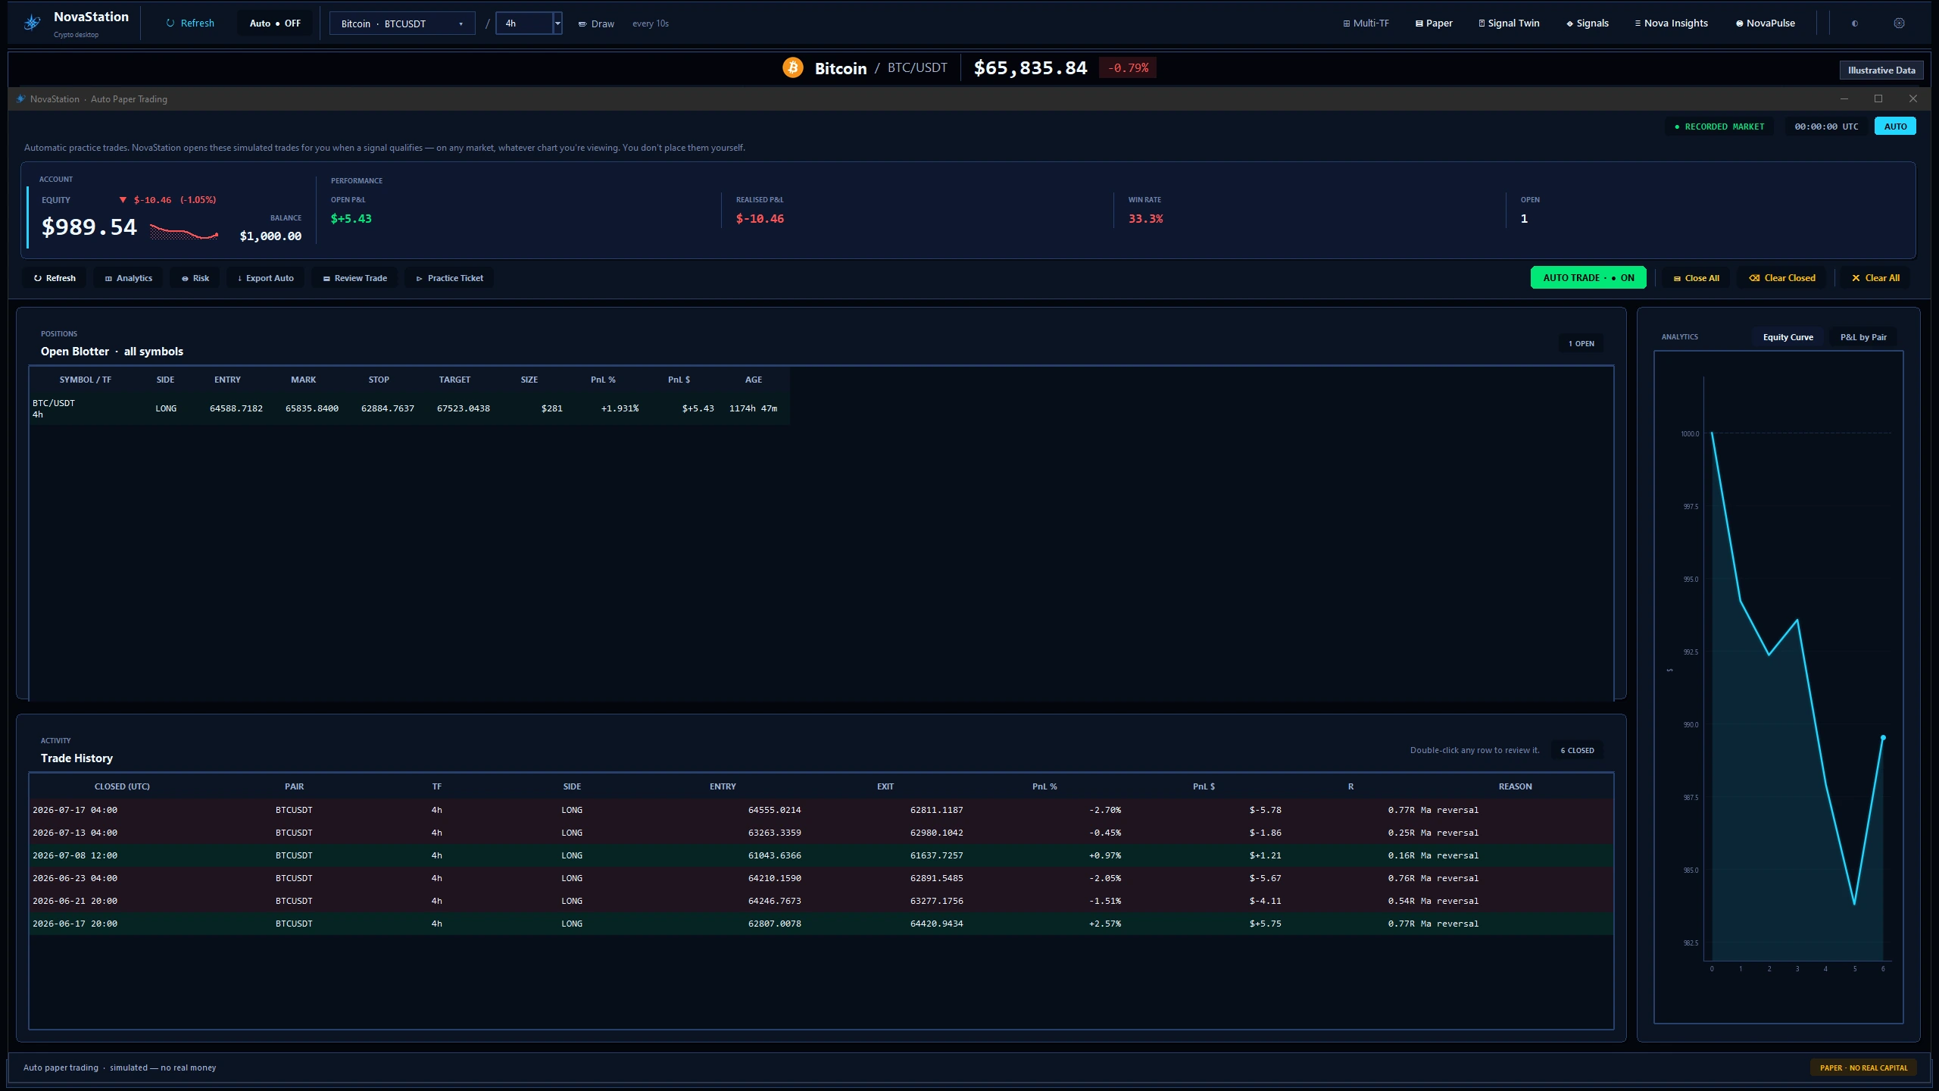Select the 2026-07-08 12:00 trade row
Image resolution: width=1939 pixels, height=1091 pixels.
coord(821,855)
